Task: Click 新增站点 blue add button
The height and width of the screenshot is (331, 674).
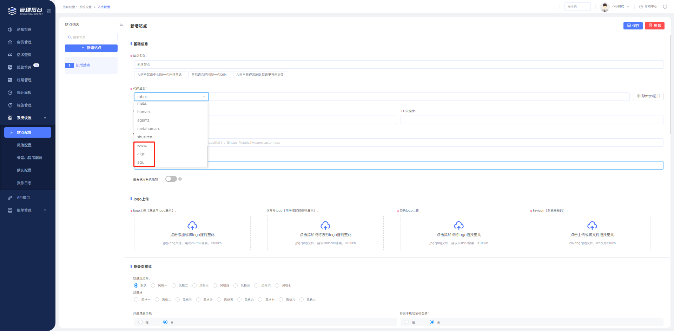Action: tap(91, 48)
